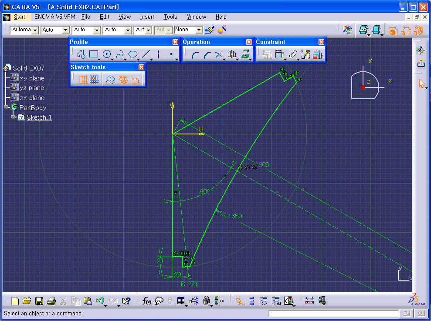This screenshot has height=321, width=431.
Task: Open the Insert menu
Action: coord(147,17)
